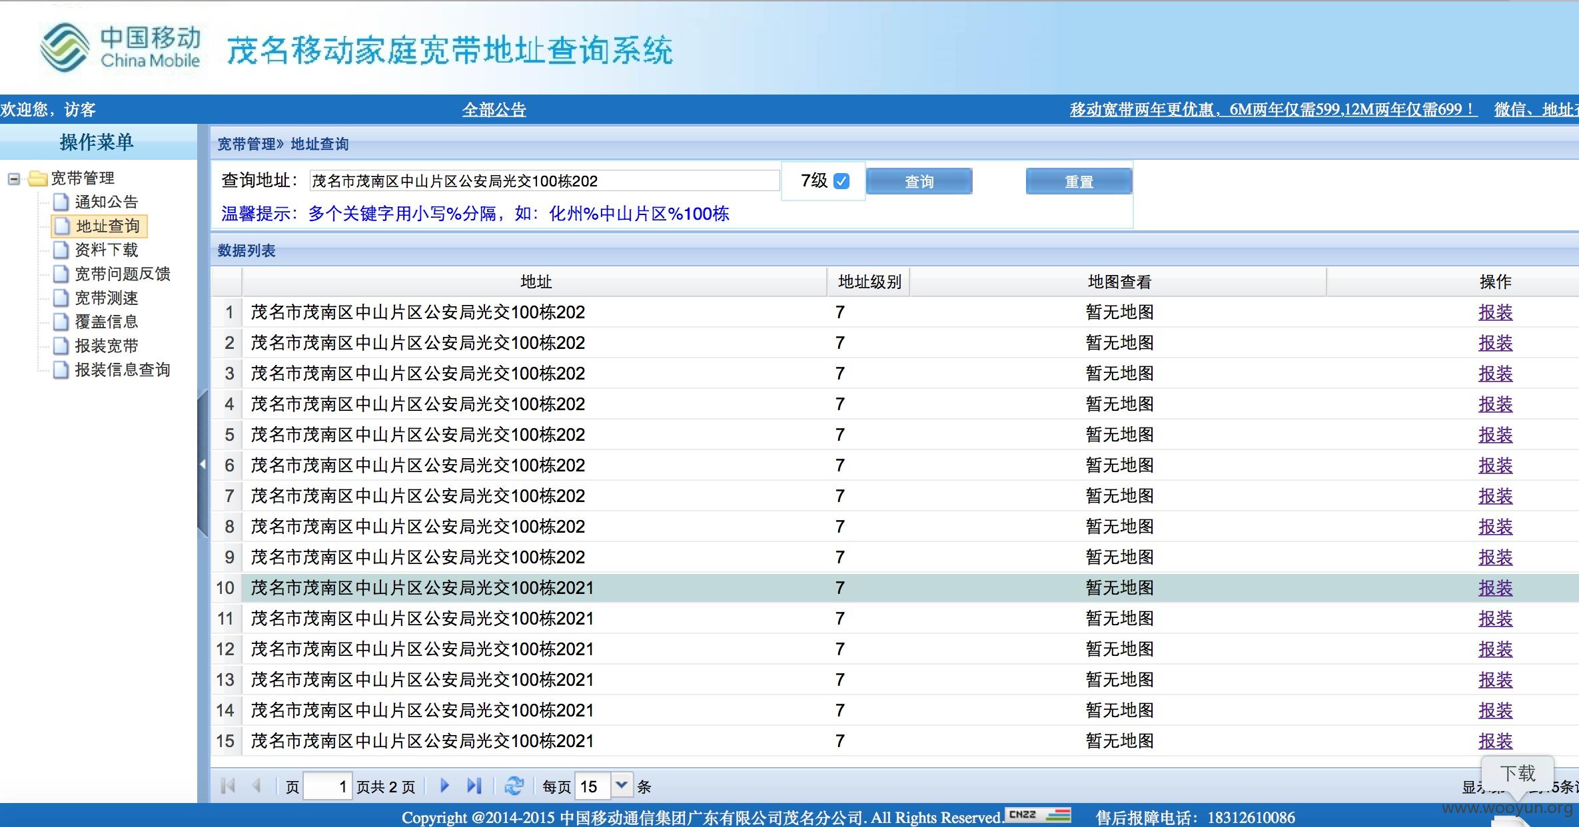This screenshot has height=827, width=1579.
Task: Click the page icon beside 通知公告
Action: [61, 202]
